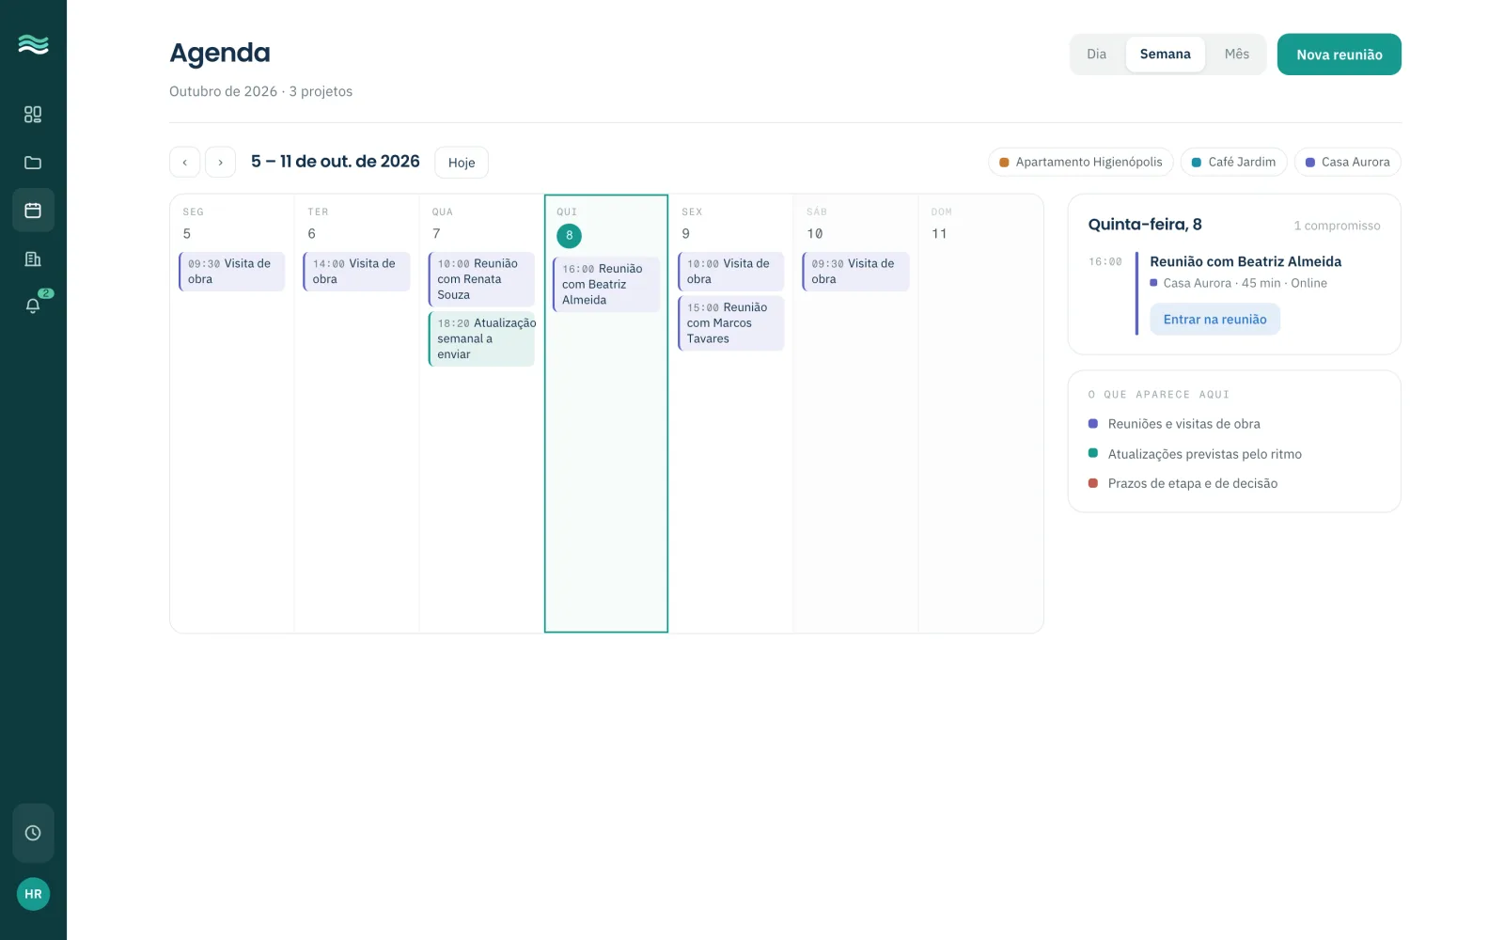Switch to the Semana view
This screenshot has height=940, width=1504.
tap(1166, 55)
